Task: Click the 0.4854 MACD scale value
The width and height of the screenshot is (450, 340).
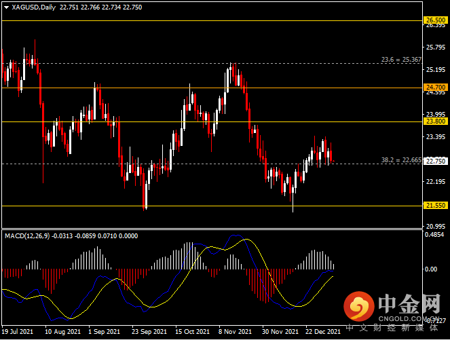Action: point(434,235)
